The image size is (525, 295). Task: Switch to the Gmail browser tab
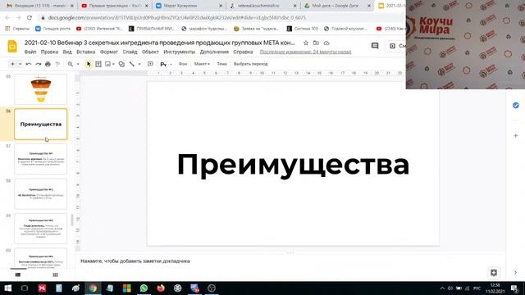pos(40,6)
